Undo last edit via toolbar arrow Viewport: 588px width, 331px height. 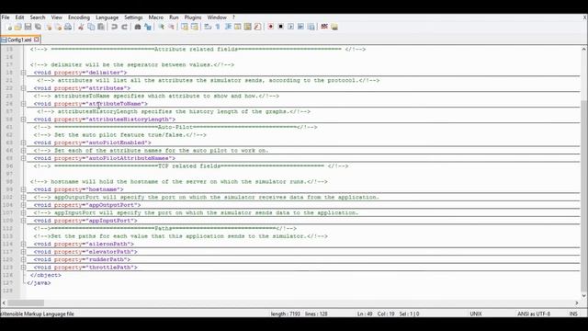114,27
